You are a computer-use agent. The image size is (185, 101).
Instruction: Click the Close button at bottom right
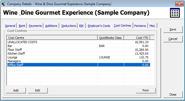[173, 94]
